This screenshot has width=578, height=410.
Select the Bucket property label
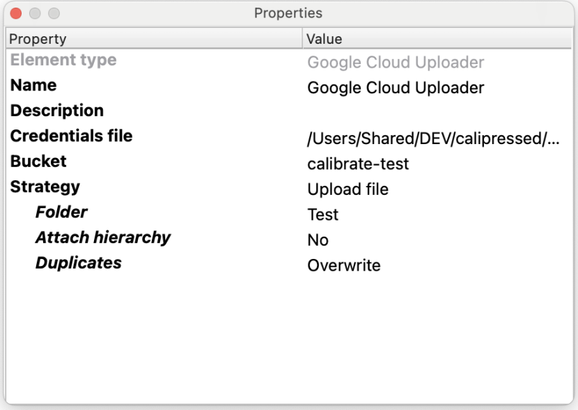(x=38, y=161)
